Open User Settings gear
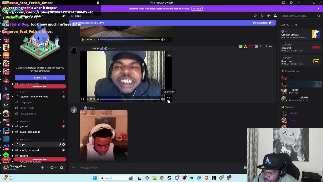The width and height of the screenshot is (323, 182). click(x=62, y=168)
